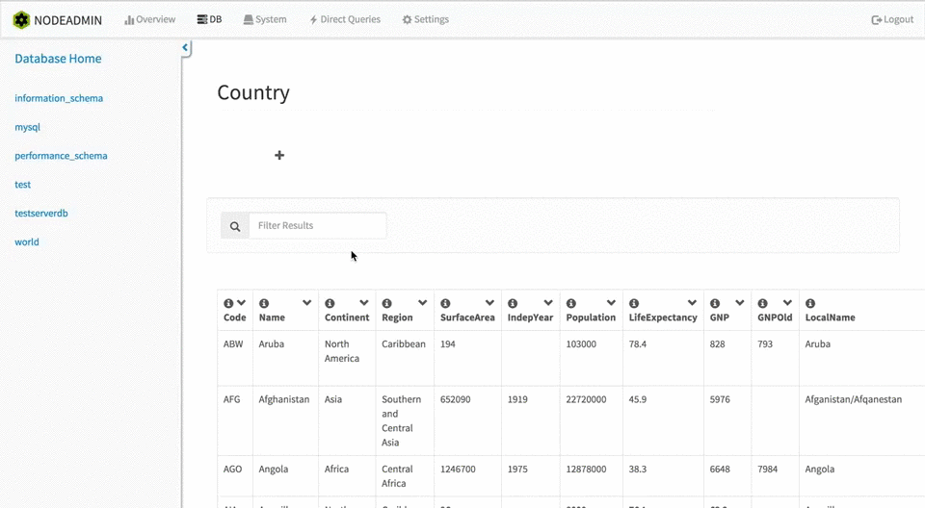Open the Region column chevron

421,303
